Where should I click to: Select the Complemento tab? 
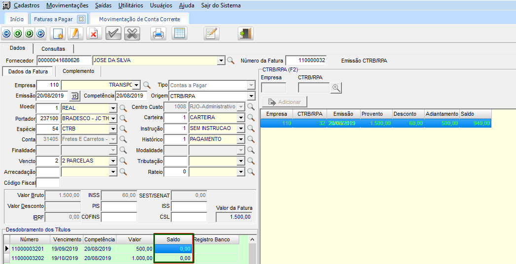coord(78,71)
